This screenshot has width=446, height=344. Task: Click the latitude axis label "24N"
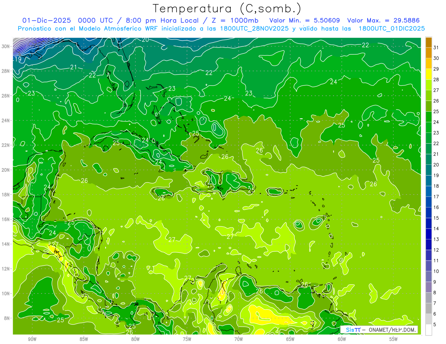point(6,121)
